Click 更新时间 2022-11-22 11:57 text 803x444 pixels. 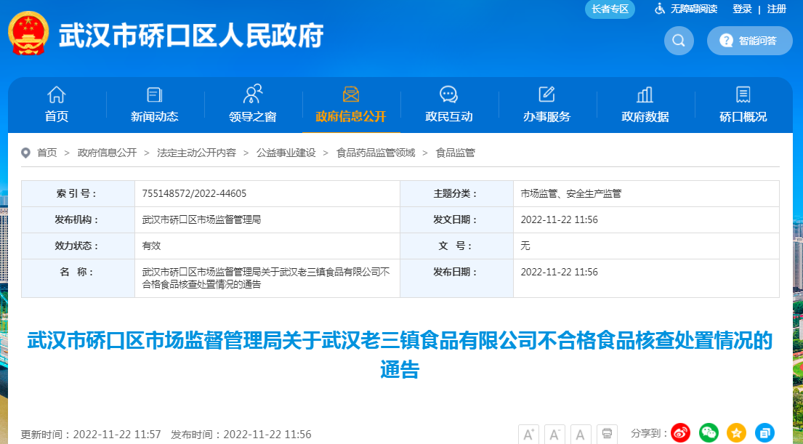coord(91,435)
